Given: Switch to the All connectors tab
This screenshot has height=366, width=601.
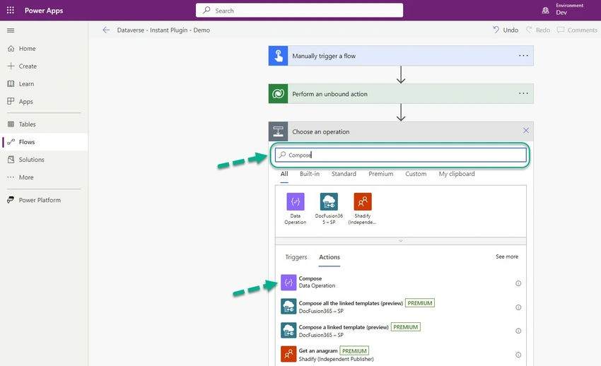Looking at the screenshot, I should point(284,174).
